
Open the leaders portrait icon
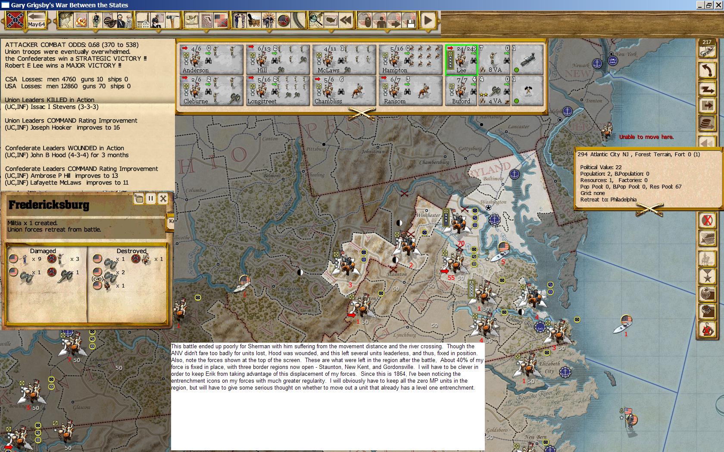124,20
